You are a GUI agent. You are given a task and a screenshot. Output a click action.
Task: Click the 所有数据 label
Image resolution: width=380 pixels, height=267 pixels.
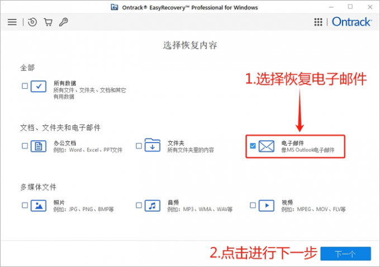click(x=65, y=83)
